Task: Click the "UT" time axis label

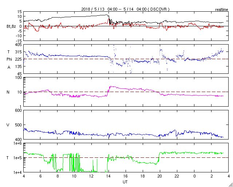Action: [x=125, y=182]
